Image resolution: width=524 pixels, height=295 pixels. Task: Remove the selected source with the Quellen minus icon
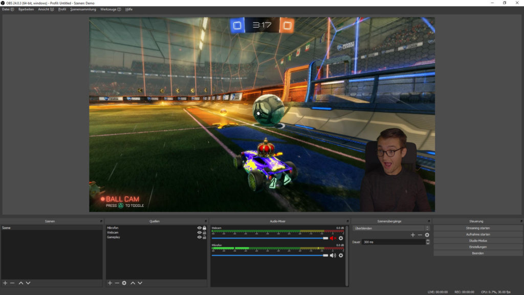point(117,283)
